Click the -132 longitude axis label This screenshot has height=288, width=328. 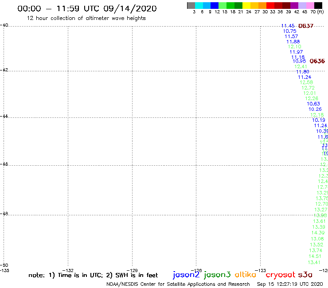tap(68, 270)
